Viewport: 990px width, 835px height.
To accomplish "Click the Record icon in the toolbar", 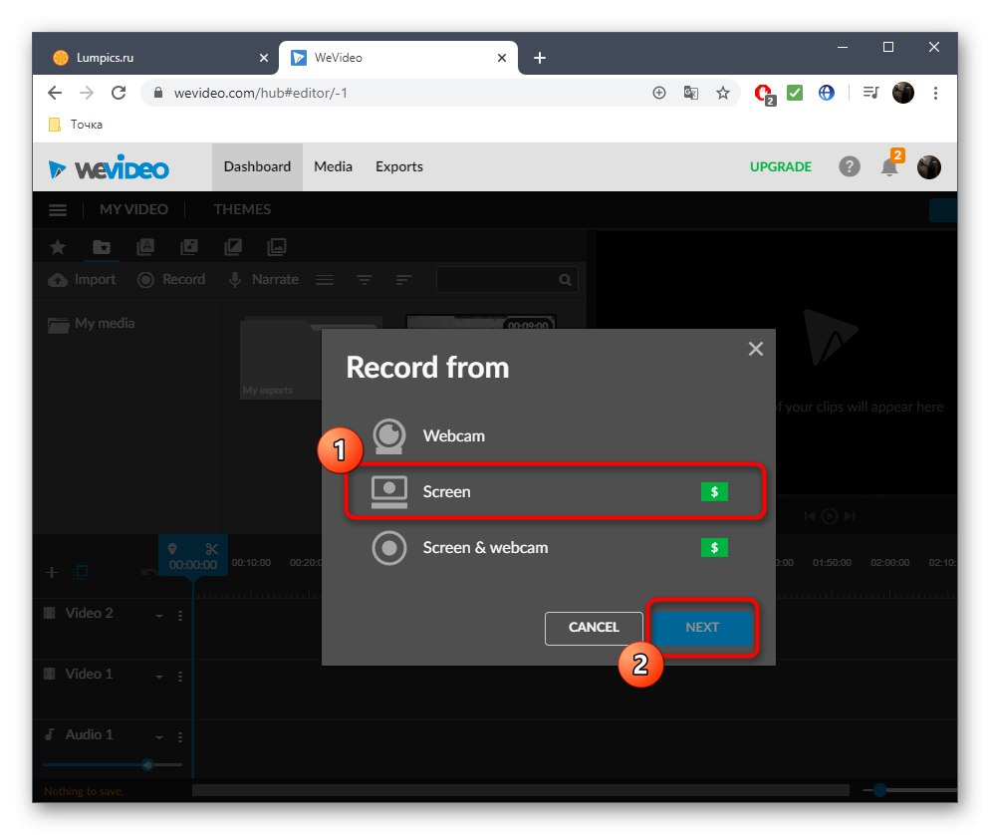I will (171, 279).
